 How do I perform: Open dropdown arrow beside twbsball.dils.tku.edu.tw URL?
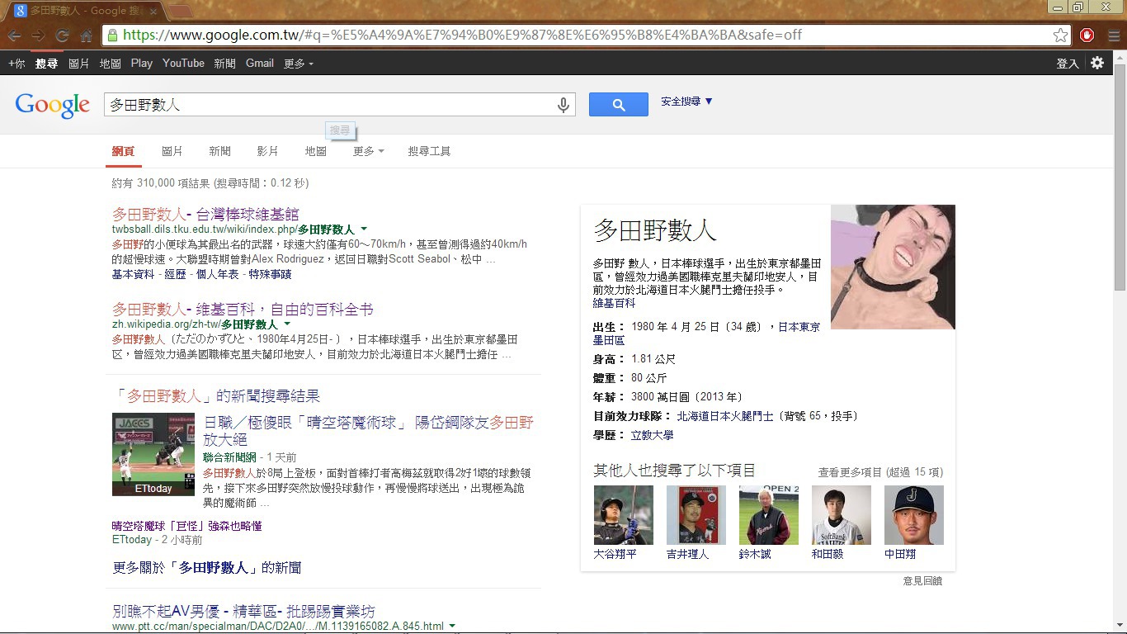coord(364,229)
